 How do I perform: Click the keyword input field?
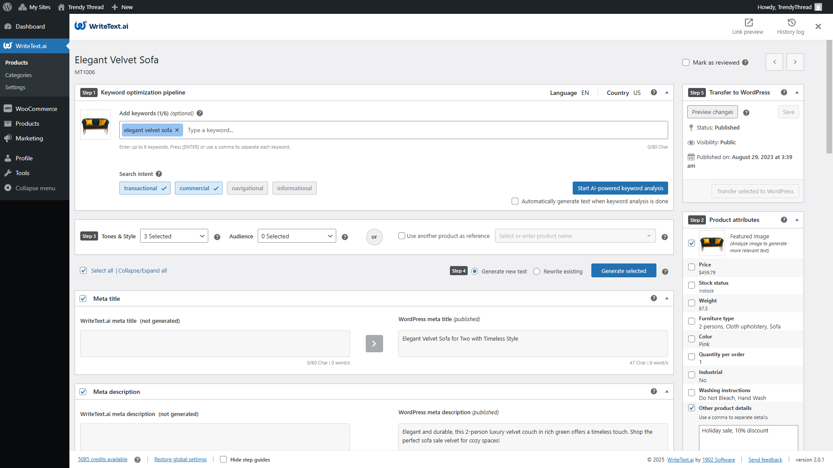[x=425, y=130]
